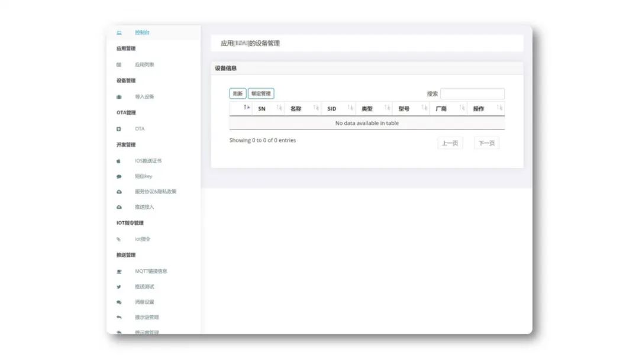Click cloud icon beside 服务协议&隐私政策
The height and width of the screenshot is (359, 639).
[x=119, y=192]
